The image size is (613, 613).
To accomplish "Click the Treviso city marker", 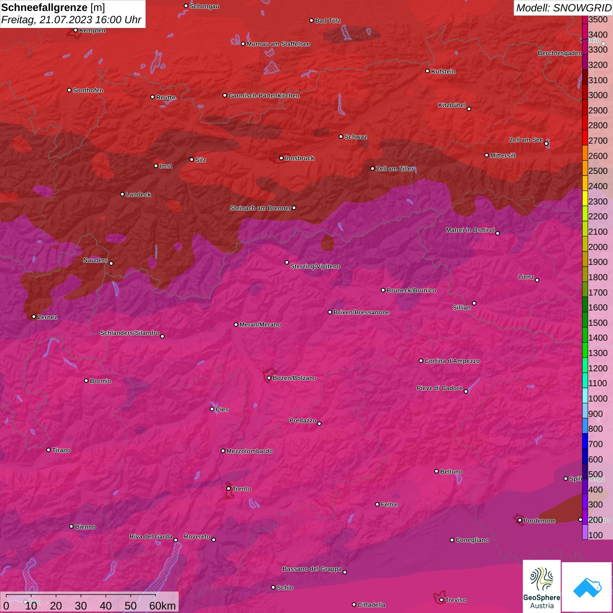I will click(x=441, y=600).
